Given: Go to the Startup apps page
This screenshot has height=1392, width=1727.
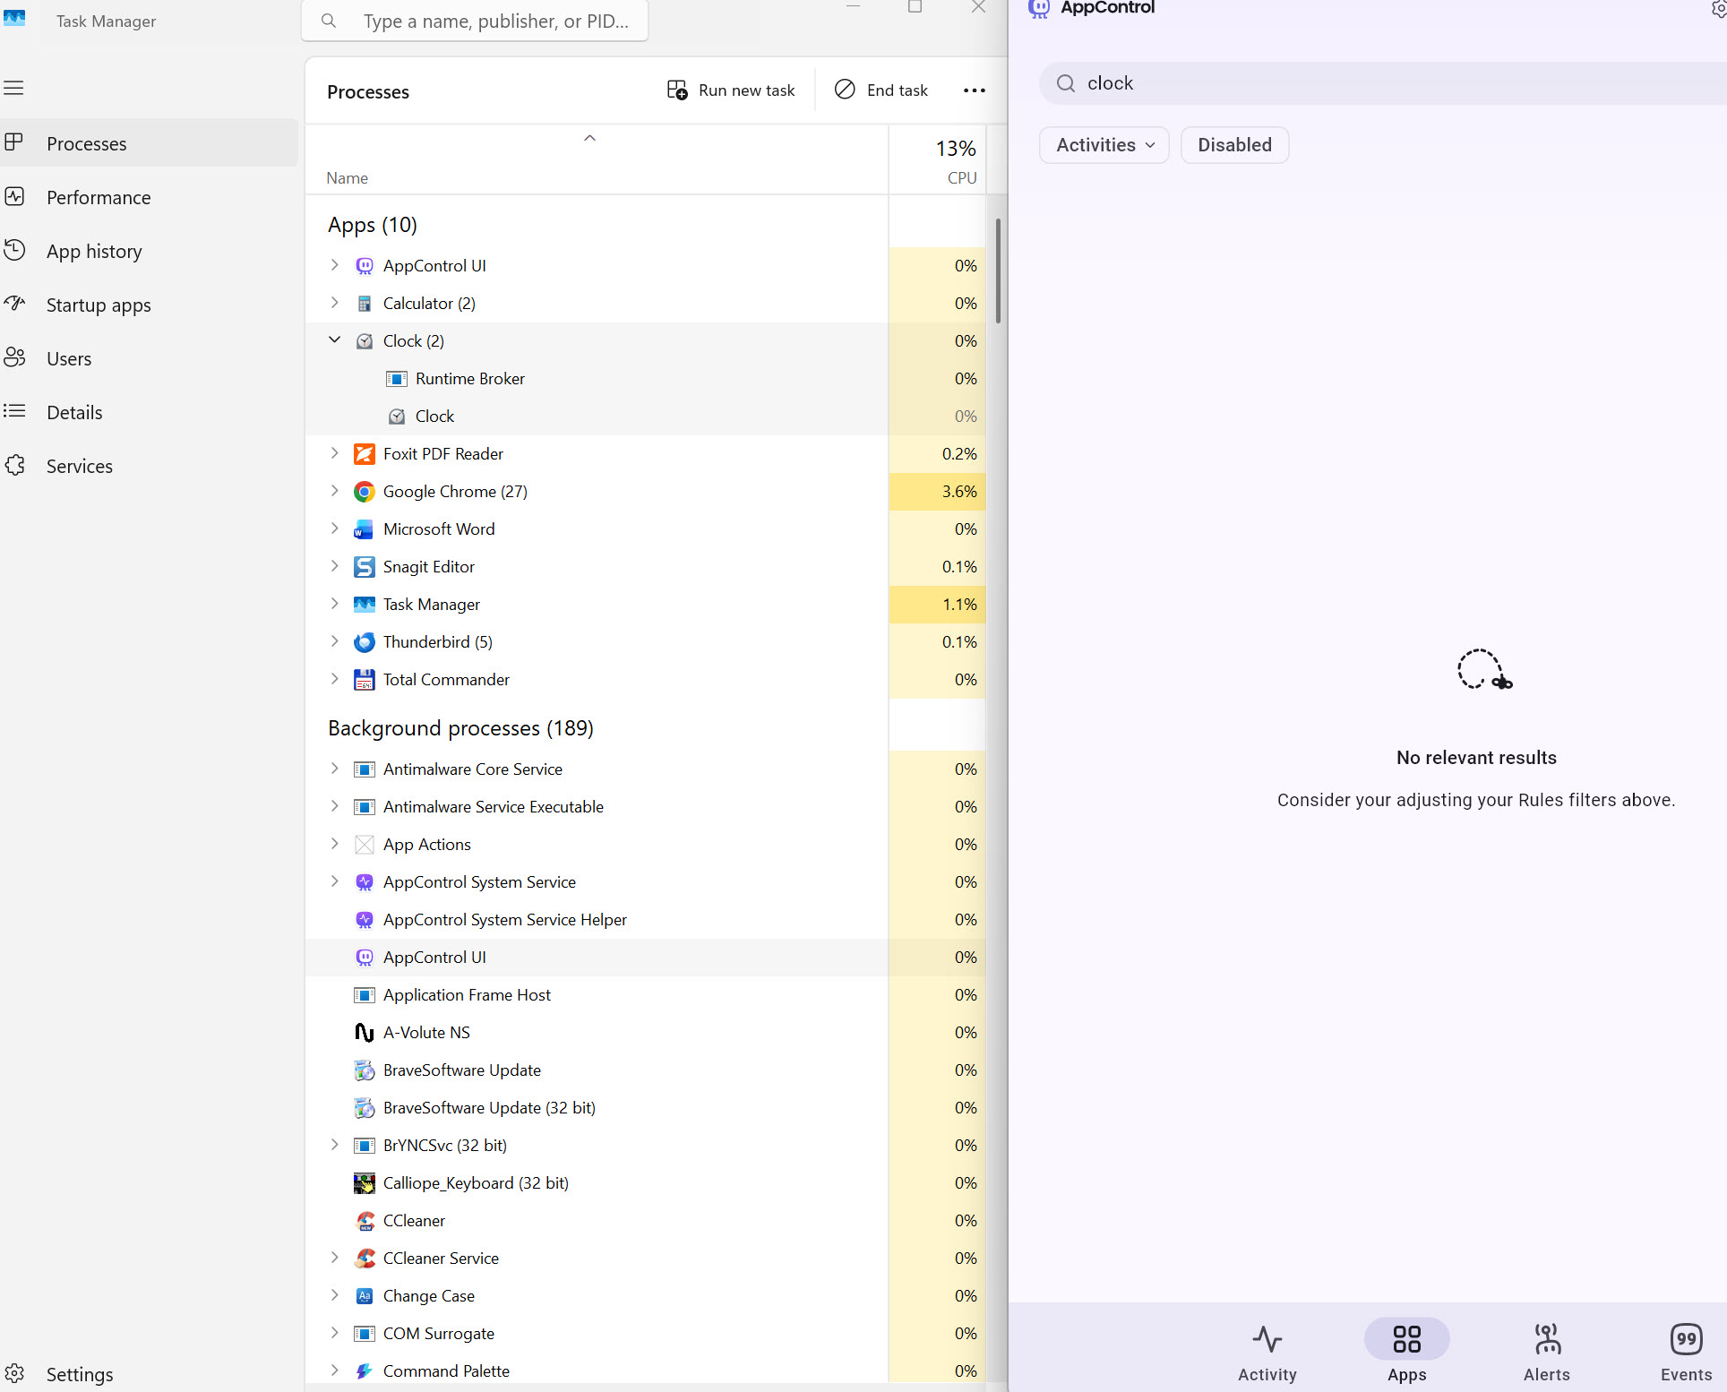Looking at the screenshot, I should click(x=99, y=305).
